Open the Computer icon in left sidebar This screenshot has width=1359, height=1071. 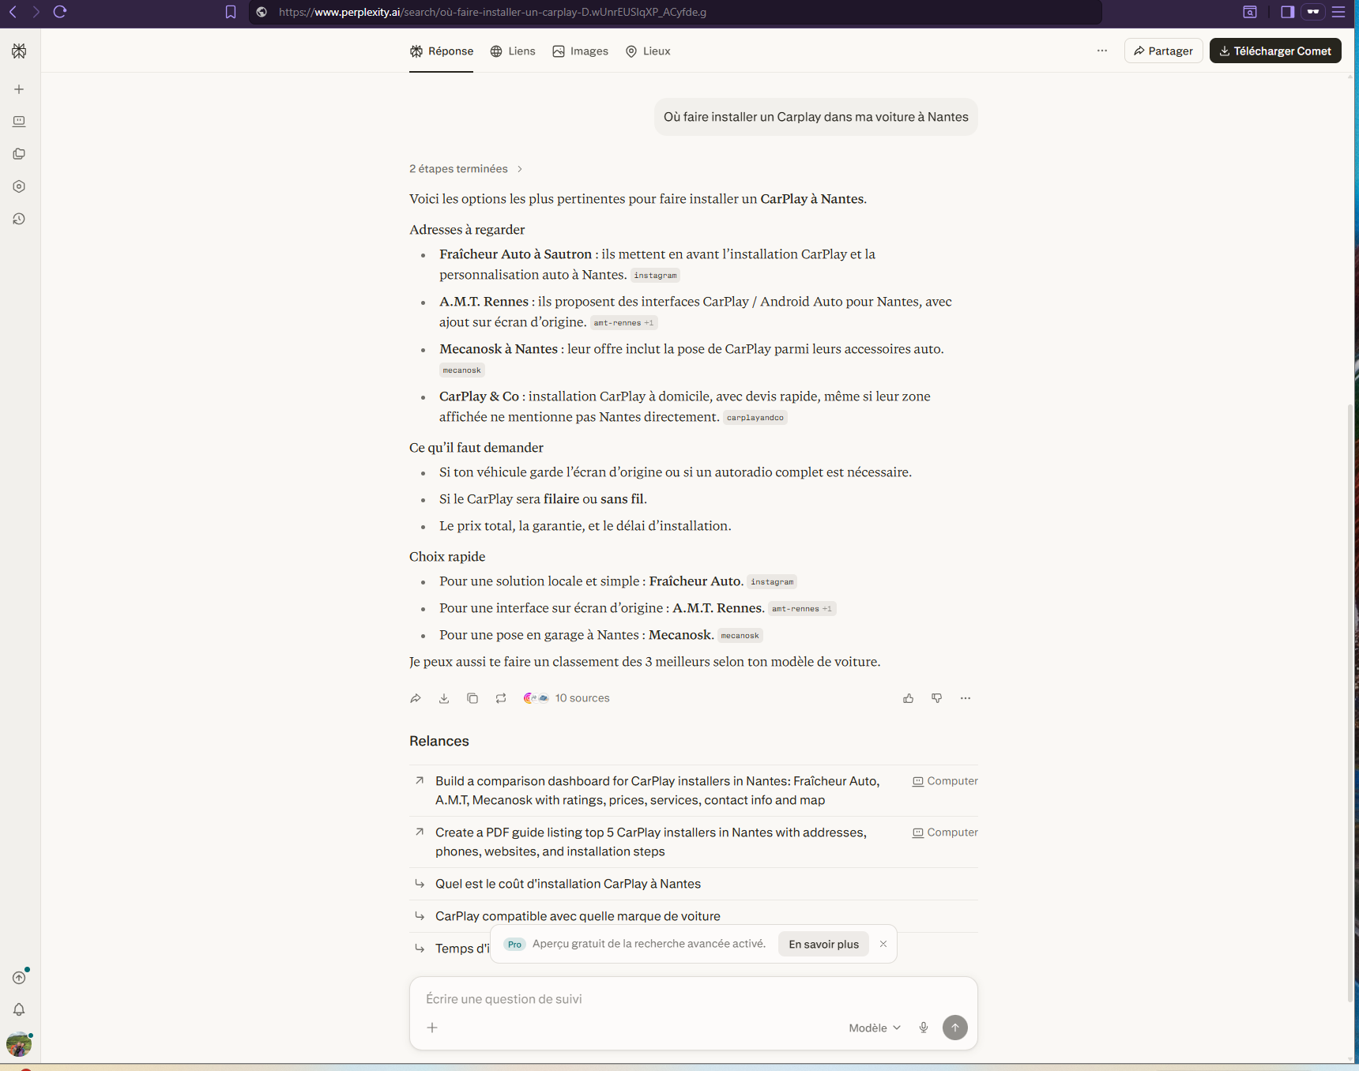point(19,122)
